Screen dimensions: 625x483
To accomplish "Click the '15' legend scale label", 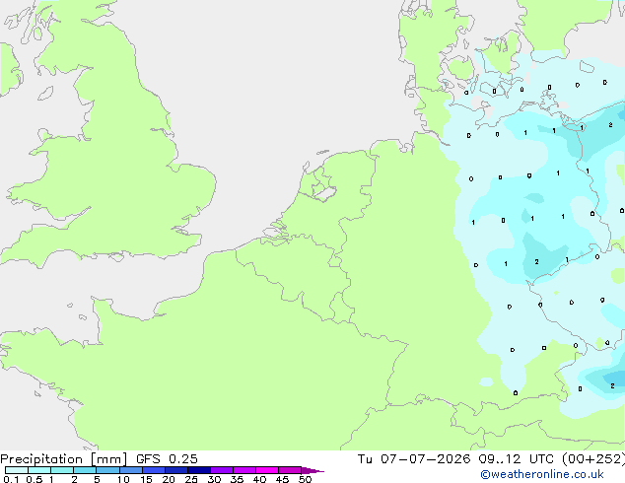I will (146, 479).
